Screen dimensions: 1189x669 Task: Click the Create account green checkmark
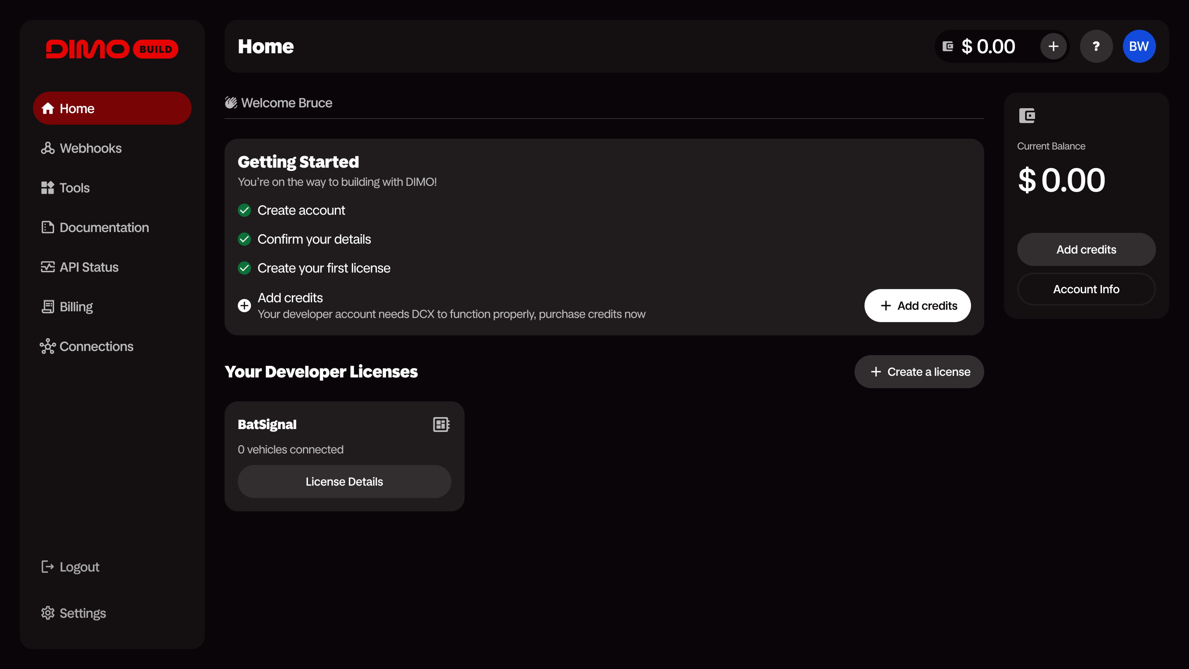tap(244, 211)
